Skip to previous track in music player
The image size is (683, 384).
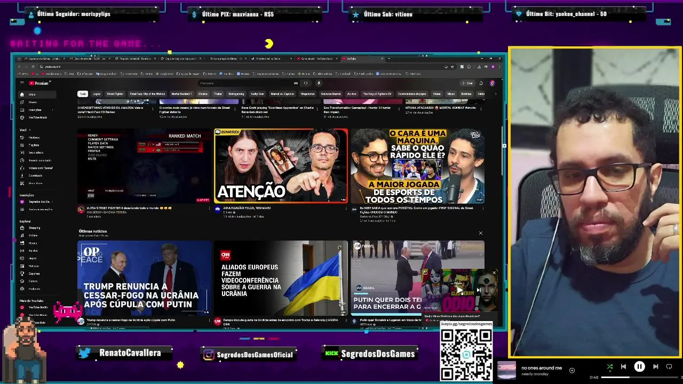623,366
